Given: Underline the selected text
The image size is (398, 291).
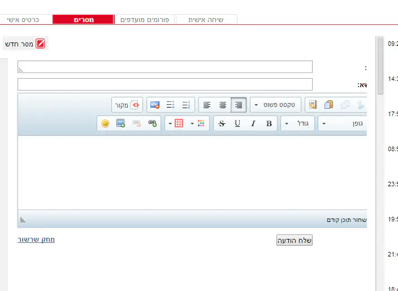Looking at the screenshot, I should click(x=237, y=123).
